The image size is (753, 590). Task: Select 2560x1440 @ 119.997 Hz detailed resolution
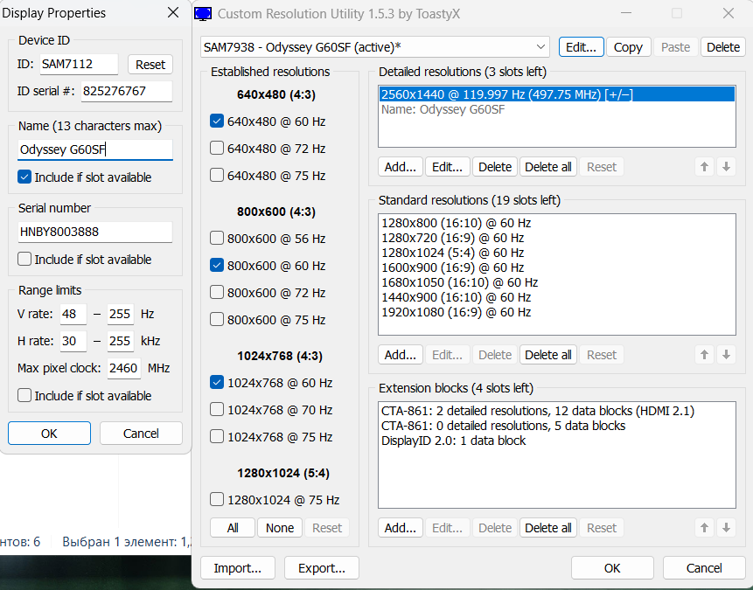coord(557,94)
